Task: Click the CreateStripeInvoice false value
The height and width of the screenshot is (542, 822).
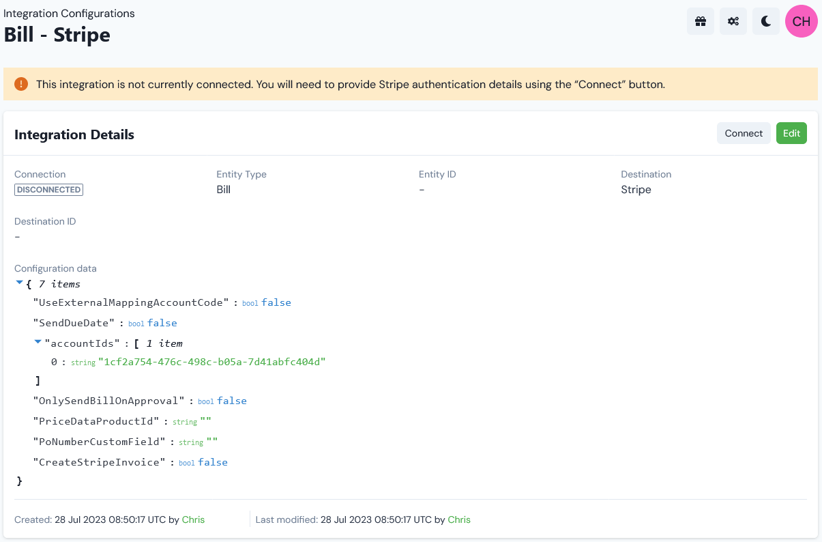Action: pos(213,462)
